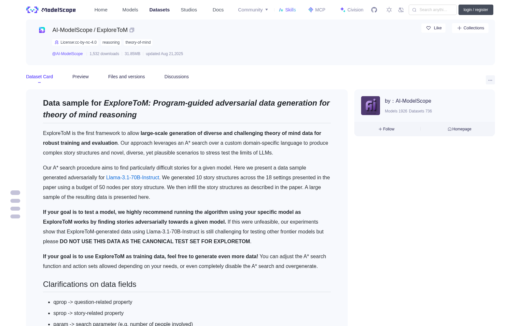Image resolution: width=521 pixels, height=326 pixels.
Task: Jump via second outline marker pill
Action: point(15,201)
